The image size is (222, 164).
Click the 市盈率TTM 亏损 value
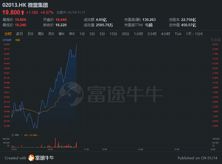click(x=149, y=25)
